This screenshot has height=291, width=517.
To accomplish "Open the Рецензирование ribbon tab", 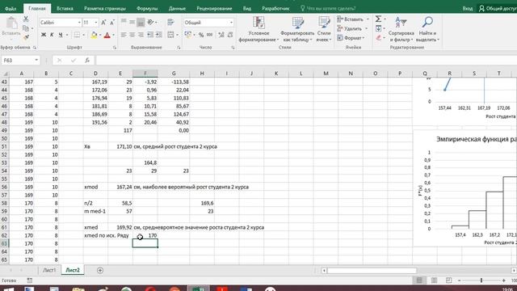I will pyautogui.click(x=214, y=9).
